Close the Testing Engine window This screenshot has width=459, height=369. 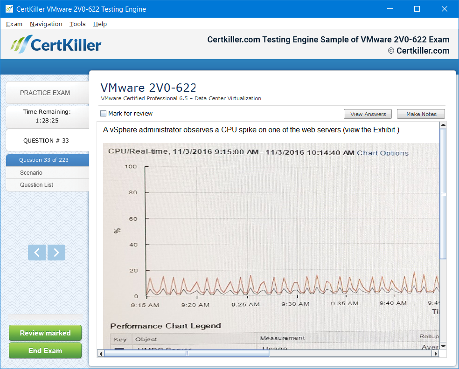(444, 9)
